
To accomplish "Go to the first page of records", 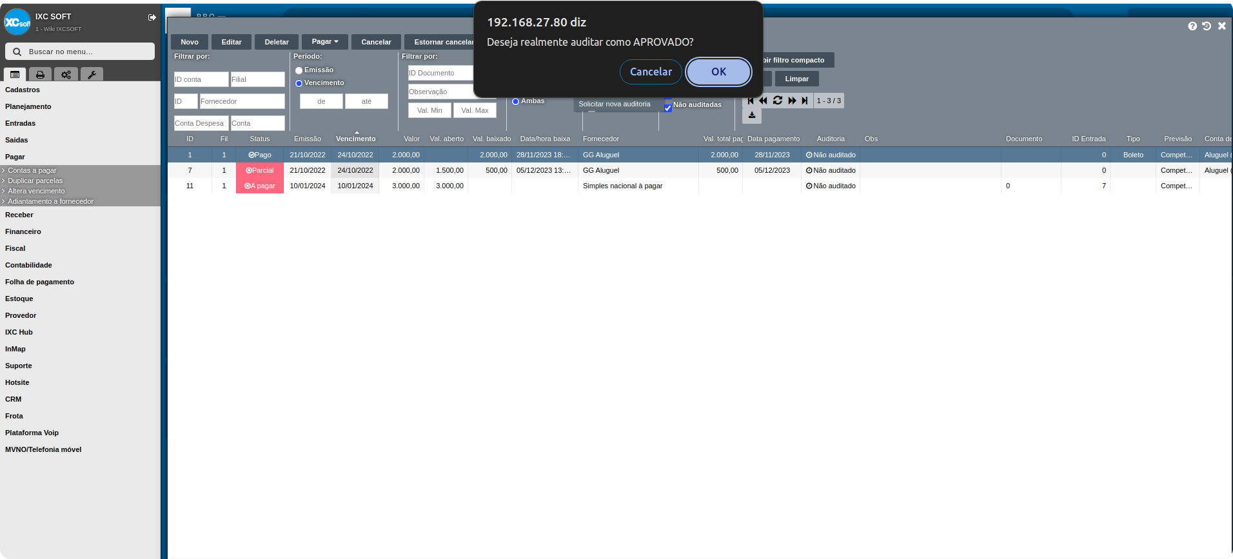I will 750,101.
